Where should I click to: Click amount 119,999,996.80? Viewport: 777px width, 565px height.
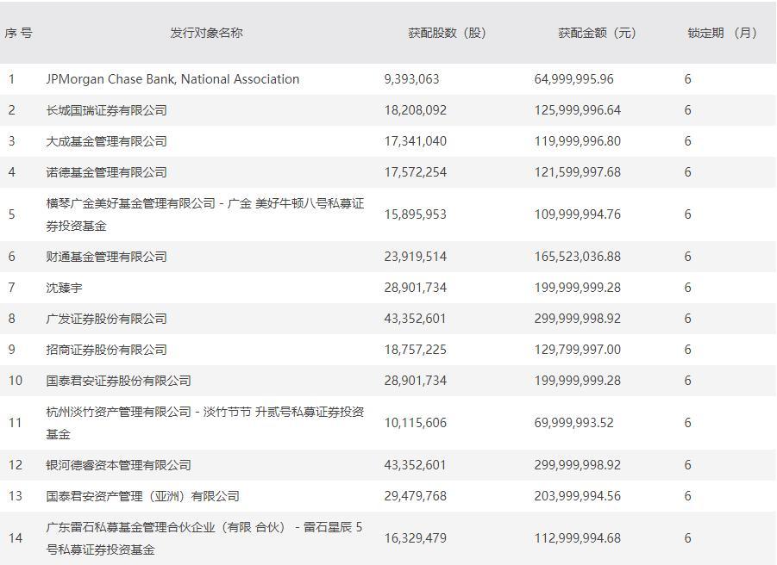[x=577, y=141]
